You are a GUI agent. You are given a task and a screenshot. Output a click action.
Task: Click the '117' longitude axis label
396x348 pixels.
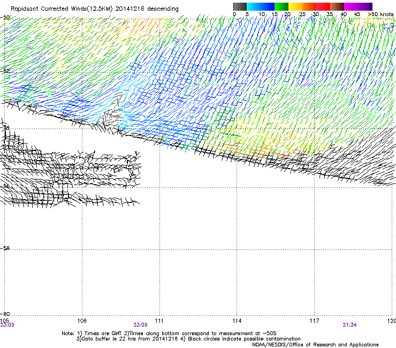click(x=314, y=321)
